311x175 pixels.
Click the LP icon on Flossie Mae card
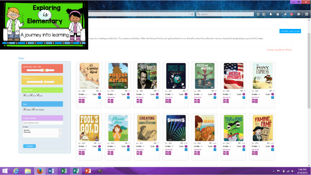pos(128,150)
